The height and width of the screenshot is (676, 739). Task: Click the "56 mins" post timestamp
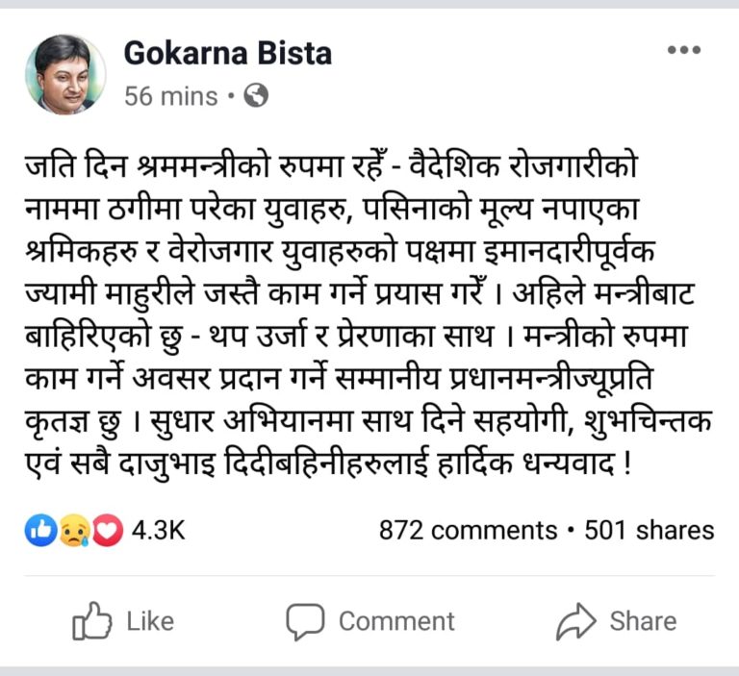(170, 96)
